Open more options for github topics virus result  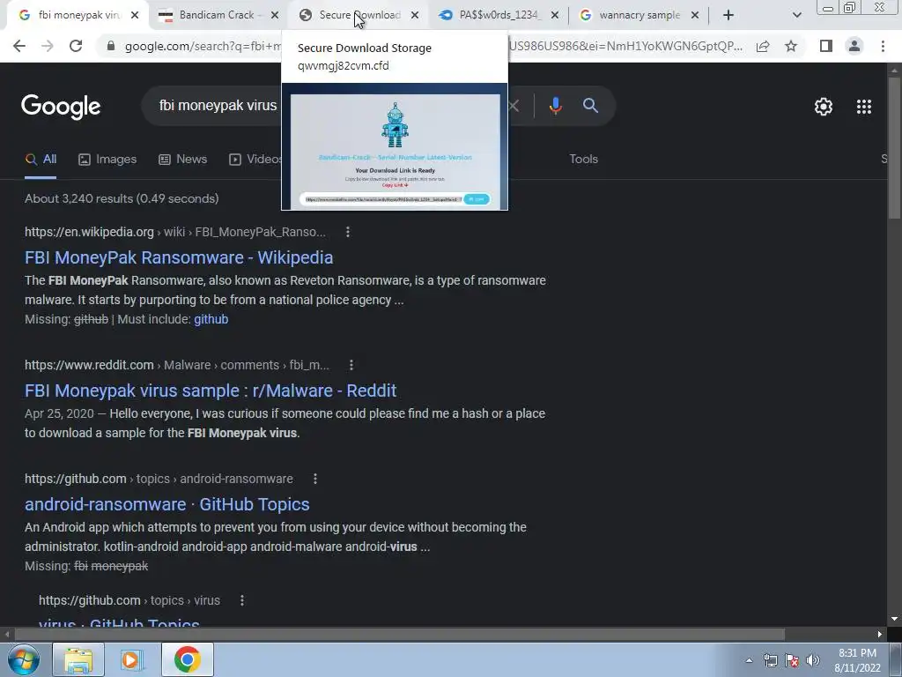242,600
